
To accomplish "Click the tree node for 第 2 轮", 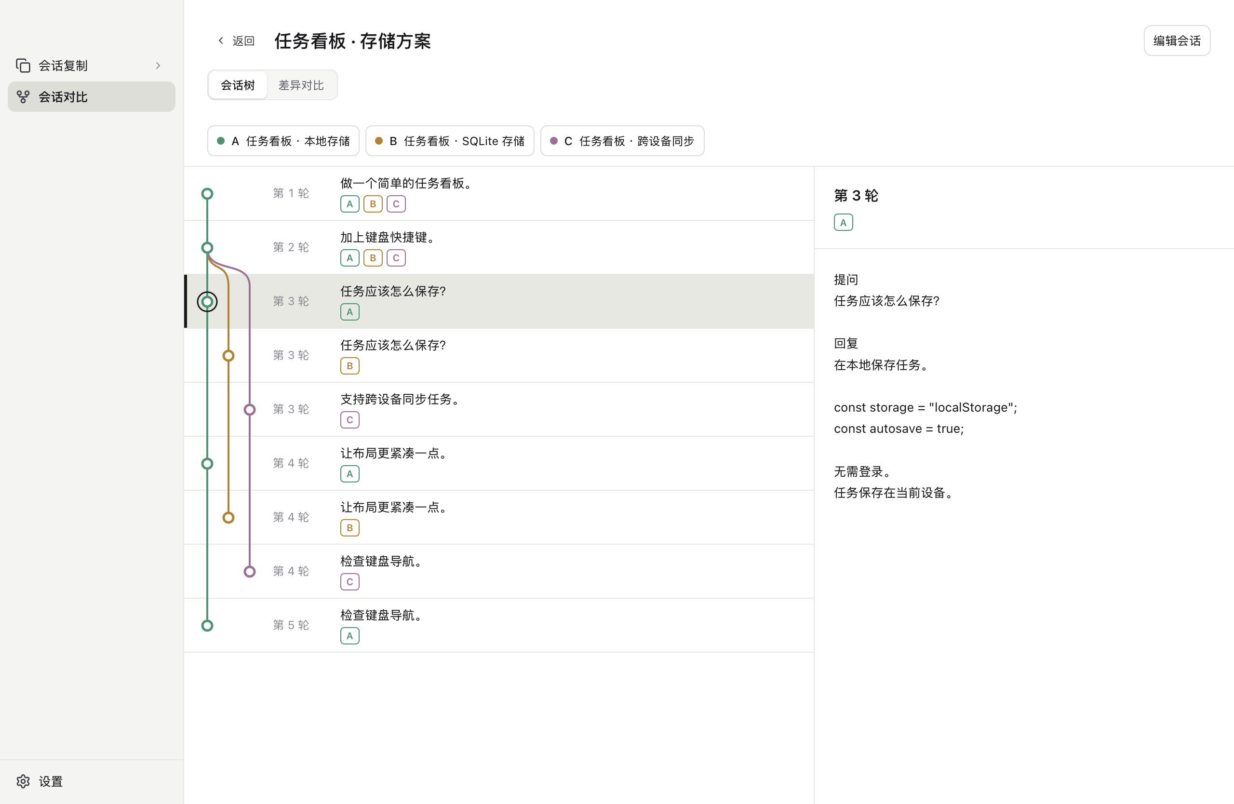I will click(x=207, y=248).
